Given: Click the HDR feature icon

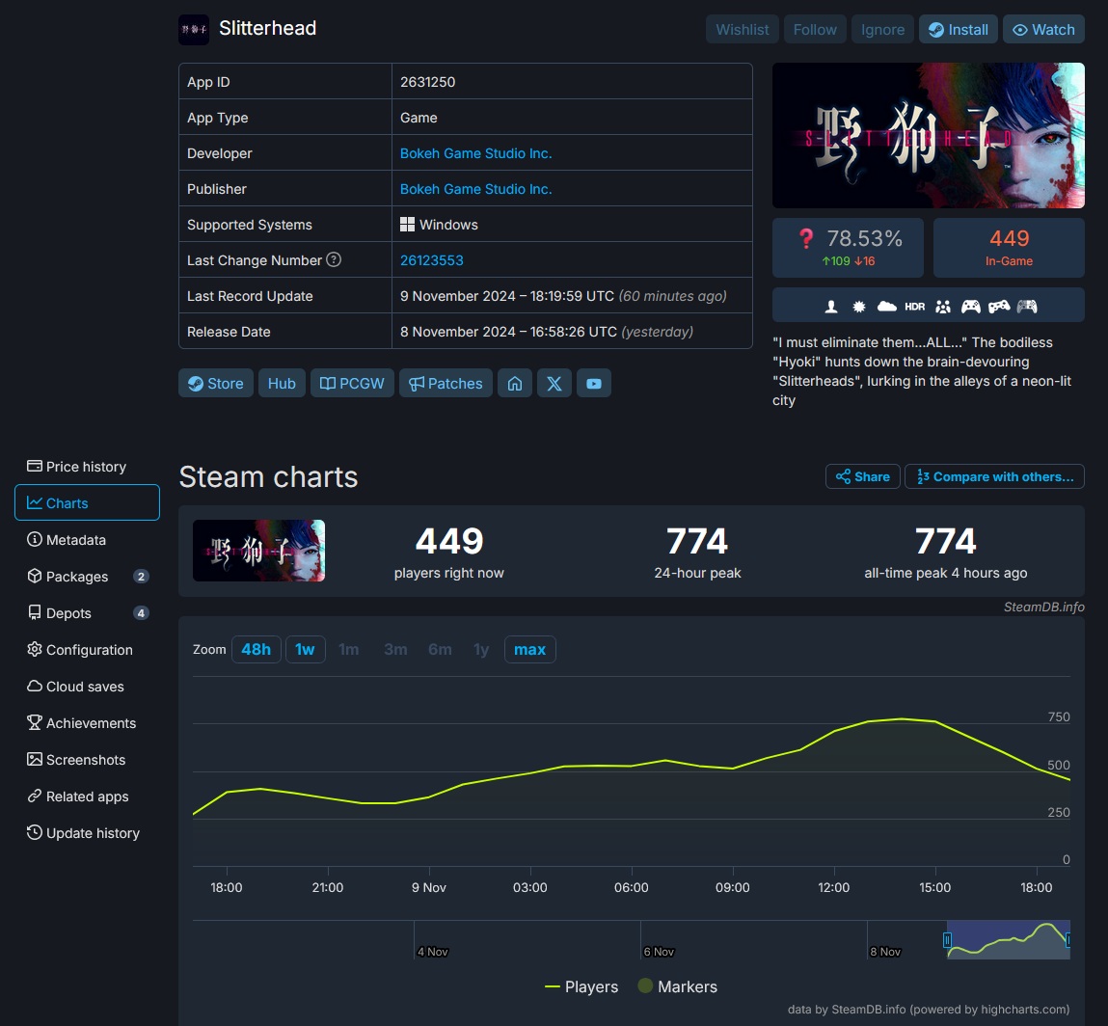Looking at the screenshot, I should (915, 306).
